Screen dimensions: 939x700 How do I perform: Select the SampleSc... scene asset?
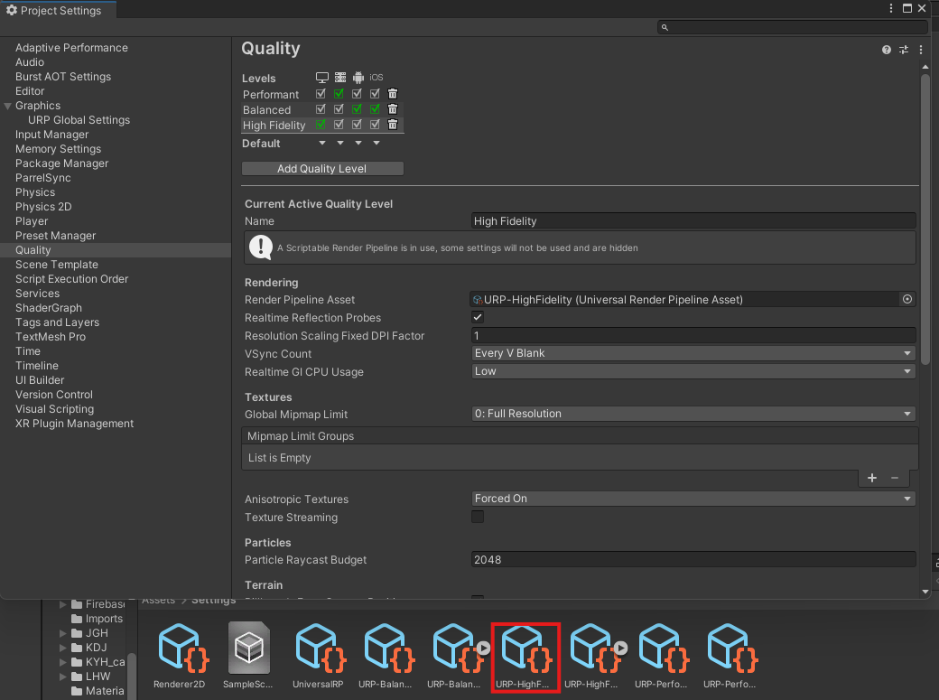pyautogui.click(x=248, y=656)
